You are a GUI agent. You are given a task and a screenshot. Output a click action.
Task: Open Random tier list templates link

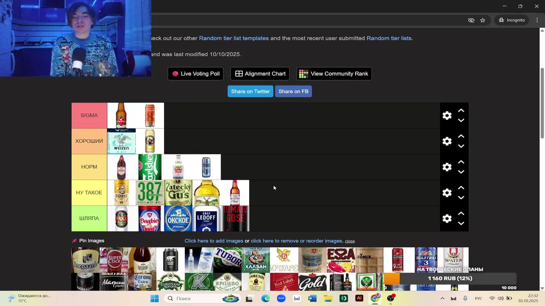point(234,38)
